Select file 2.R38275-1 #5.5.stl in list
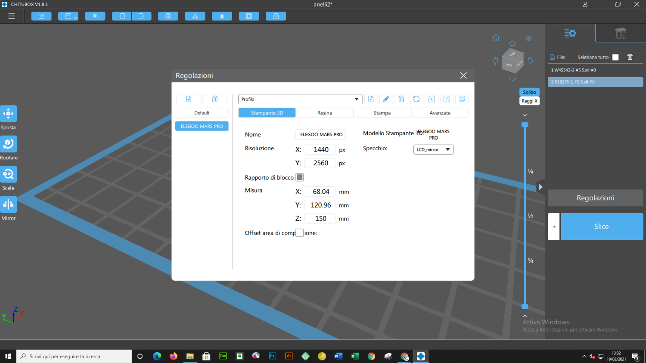This screenshot has width=646, height=363. point(595,82)
